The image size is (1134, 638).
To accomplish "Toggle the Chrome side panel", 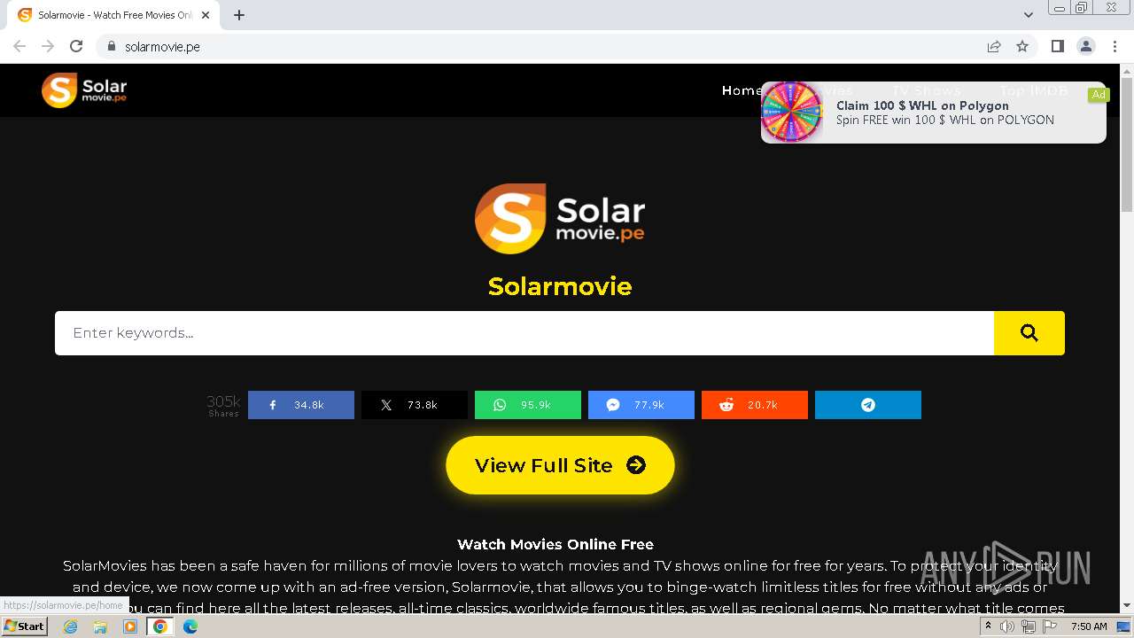I will [1057, 46].
